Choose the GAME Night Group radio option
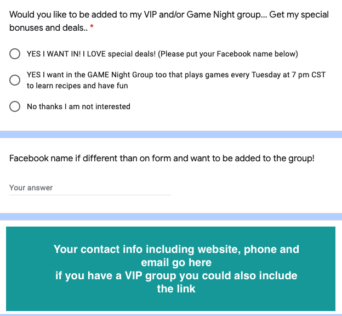The height and width of the screenshot is (316, 342). [15, 80]
